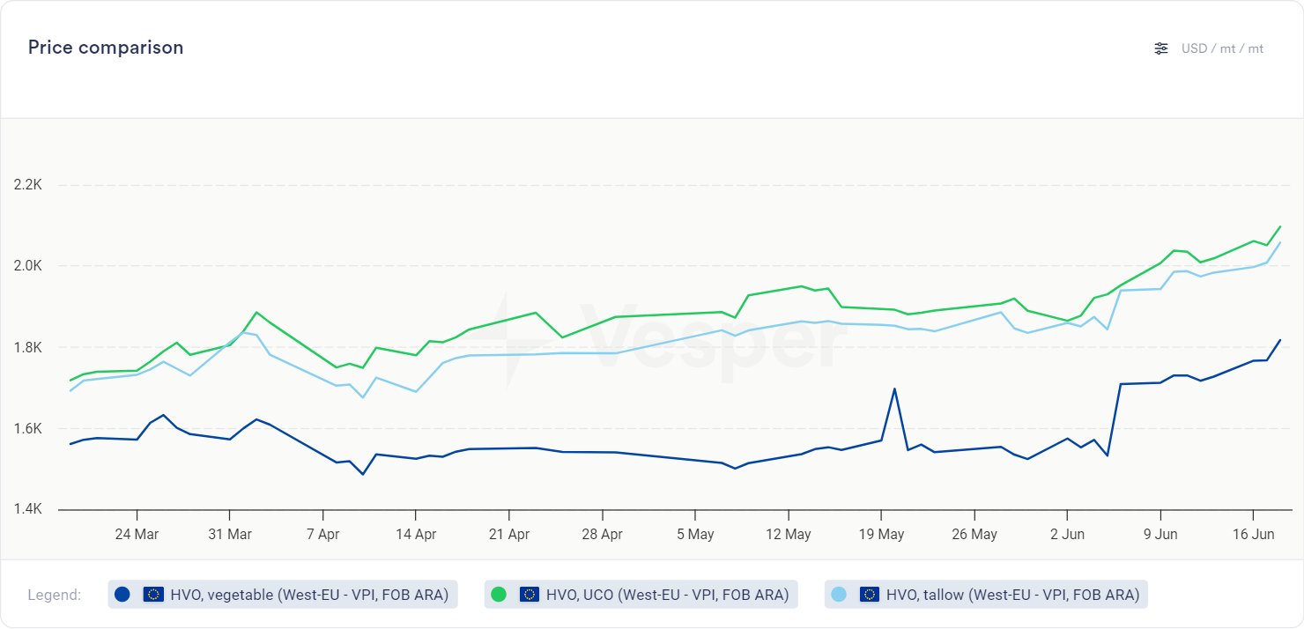Open the USD / mt / mt unit selector
This screenshot has width=1304, height=629.
coord(1222,48)
